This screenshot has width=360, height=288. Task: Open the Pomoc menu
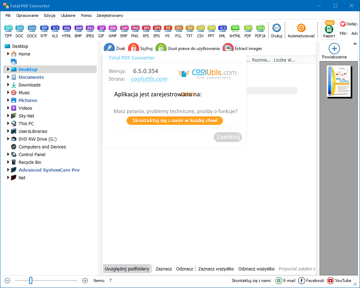pos(86,15)
